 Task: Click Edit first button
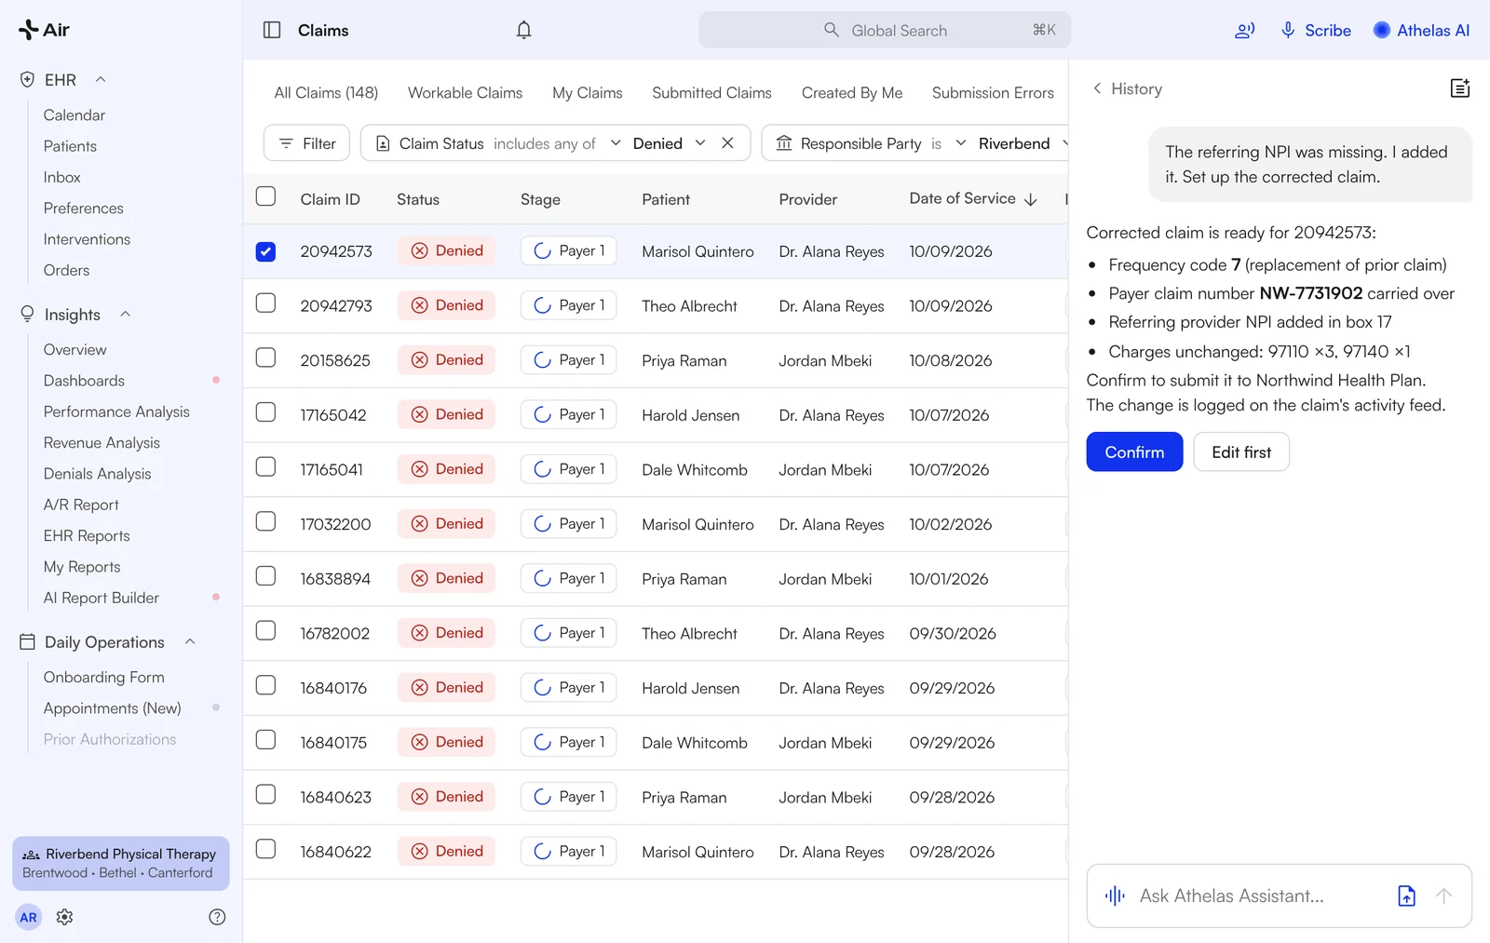click(1241, 452)
